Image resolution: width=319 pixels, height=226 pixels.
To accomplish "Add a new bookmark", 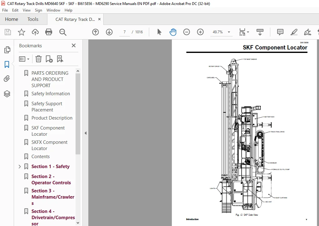I will point(49,59).
